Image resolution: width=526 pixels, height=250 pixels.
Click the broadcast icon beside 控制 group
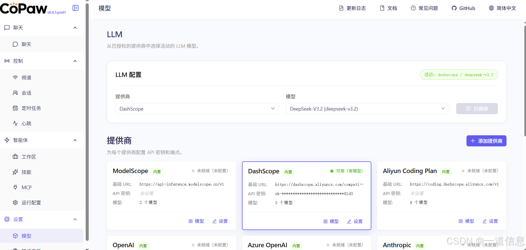pos(7,61)
